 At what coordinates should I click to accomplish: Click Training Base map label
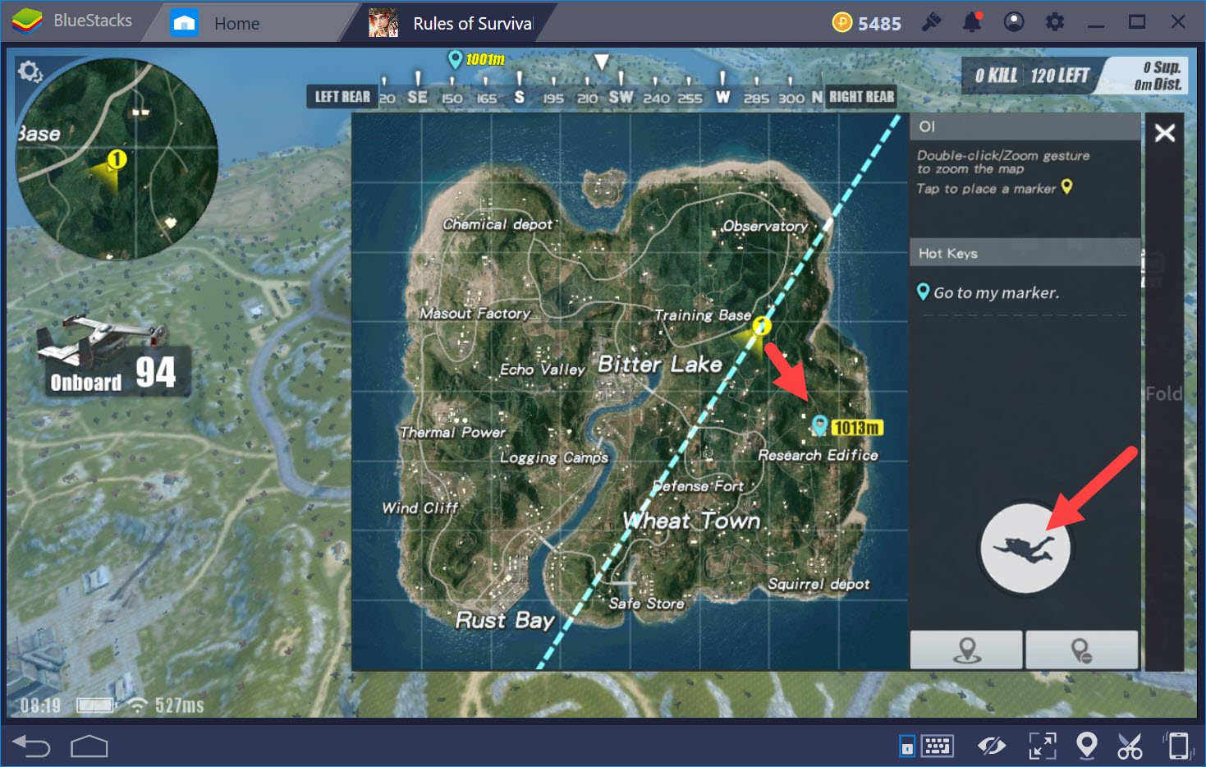click(x=702, y=315)
